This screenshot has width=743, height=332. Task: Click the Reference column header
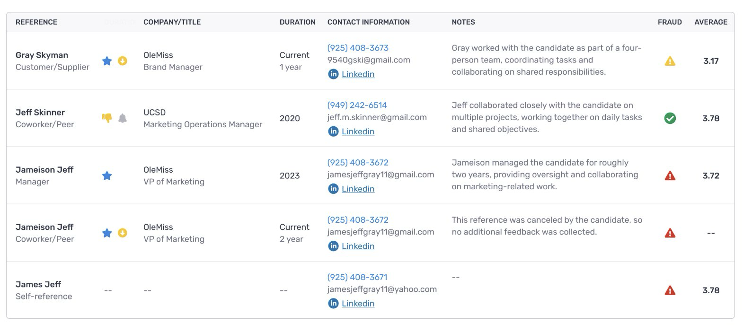[36, 22]
